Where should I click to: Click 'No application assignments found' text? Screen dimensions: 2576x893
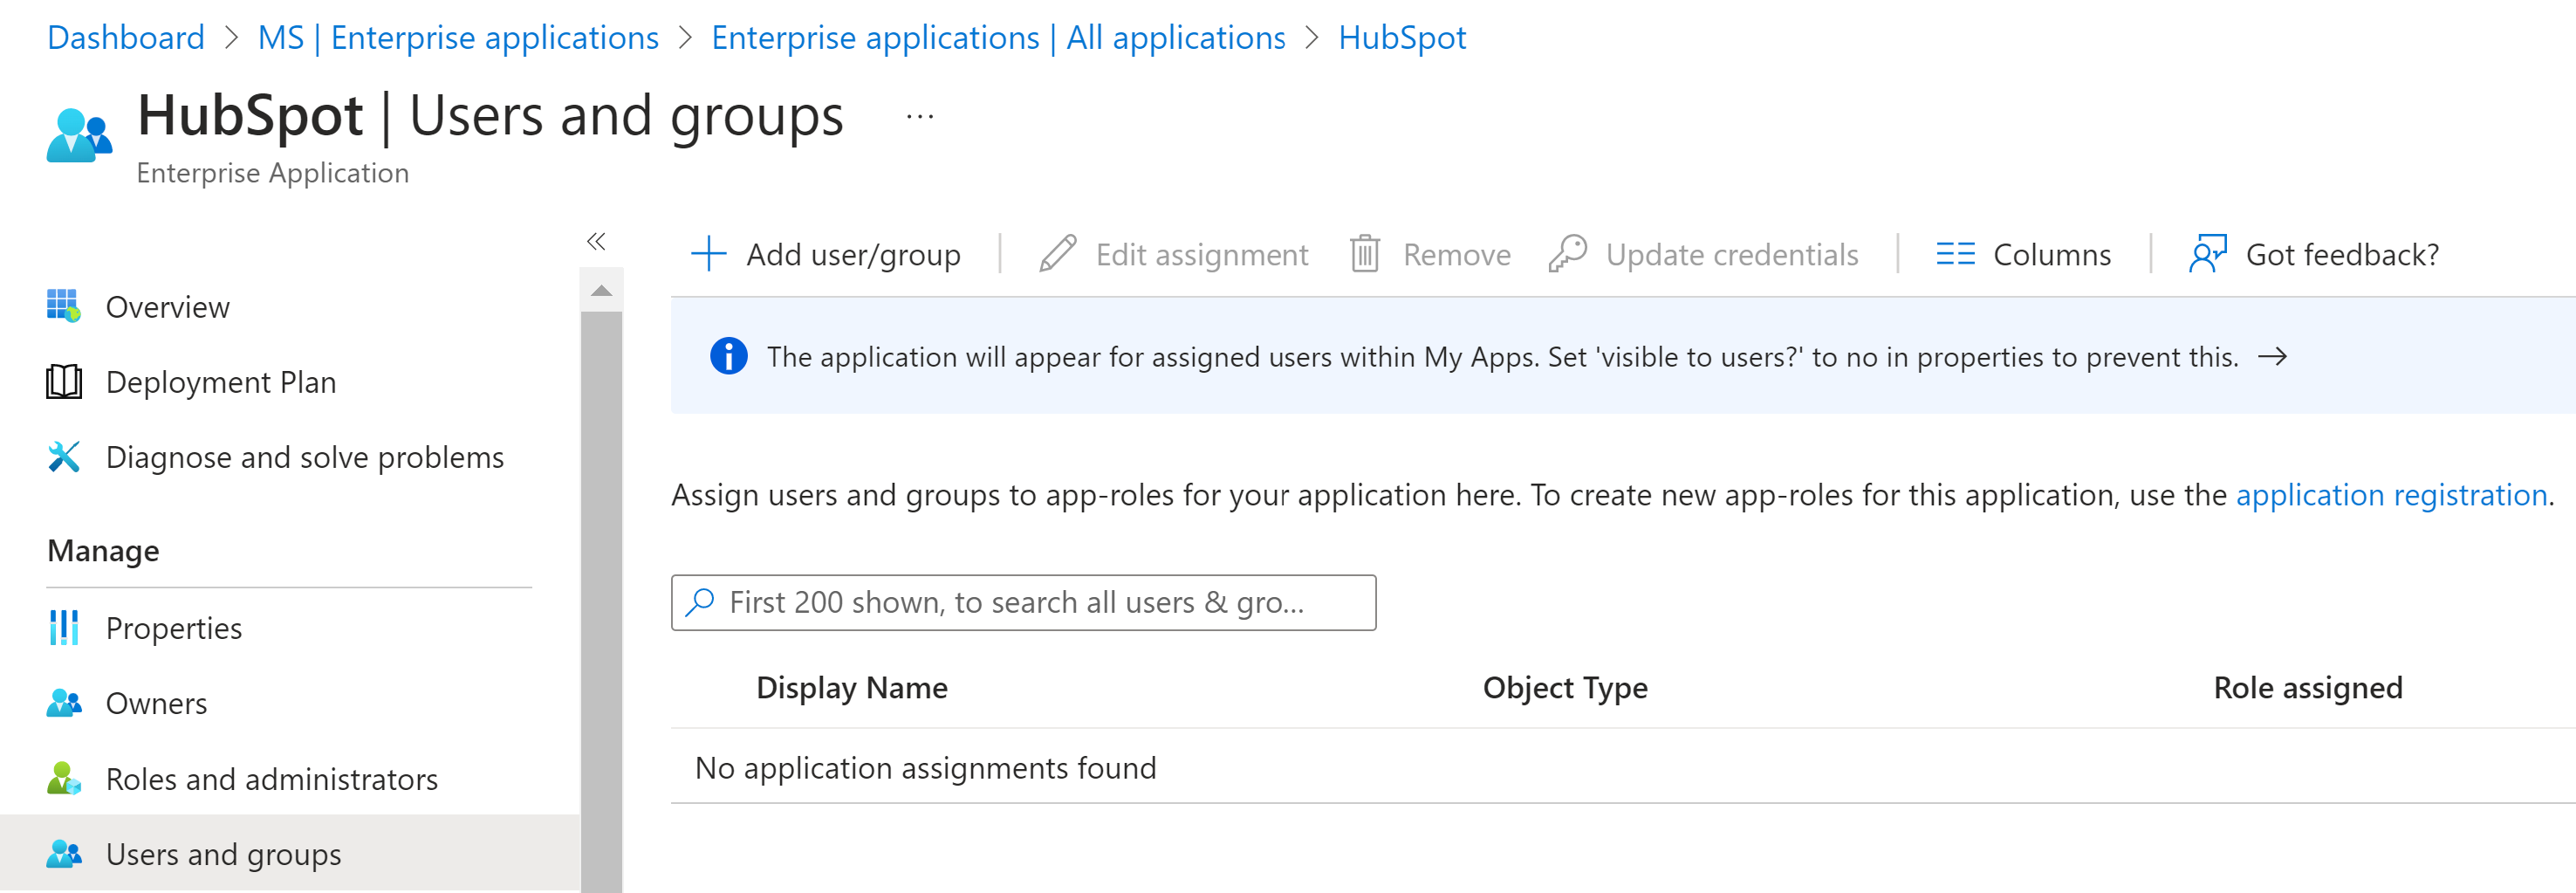[x=925, y=768]
